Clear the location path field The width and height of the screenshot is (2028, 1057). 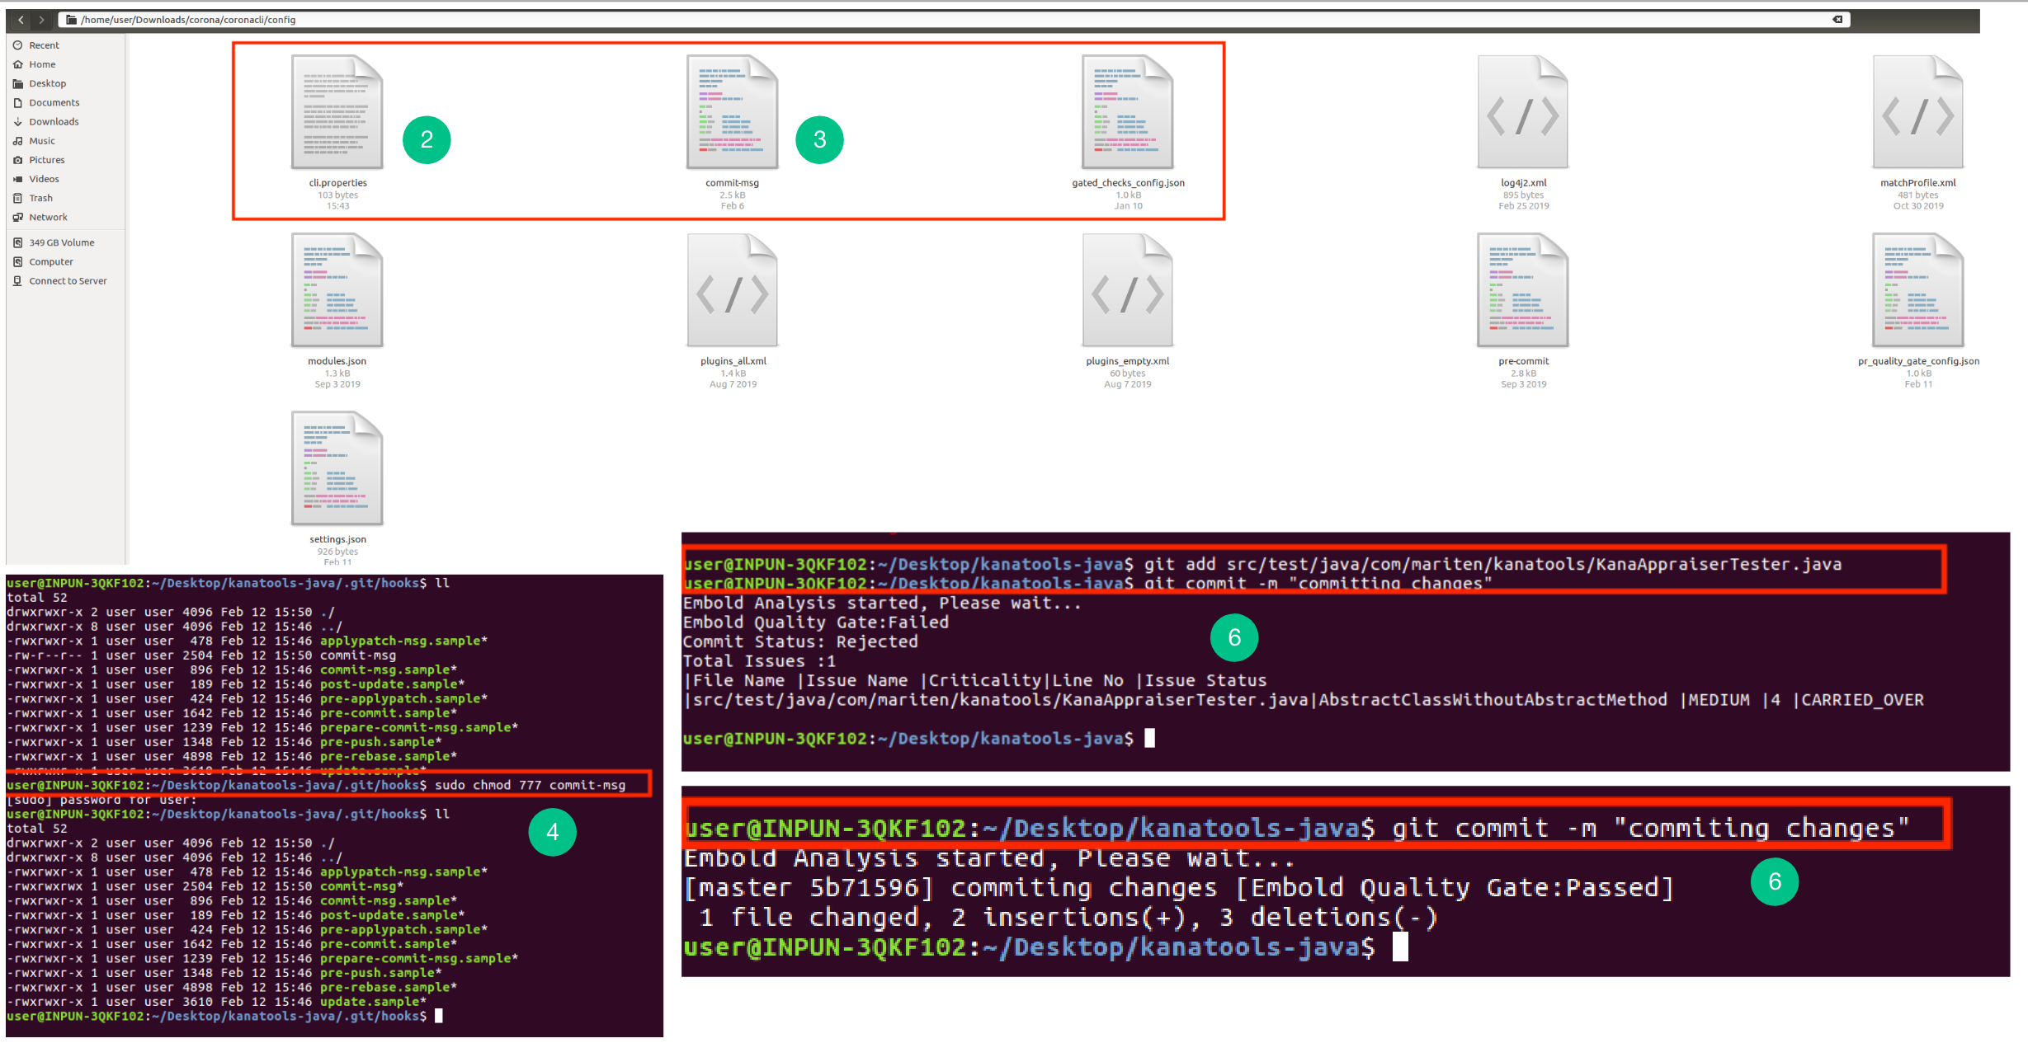[1837, 20]
